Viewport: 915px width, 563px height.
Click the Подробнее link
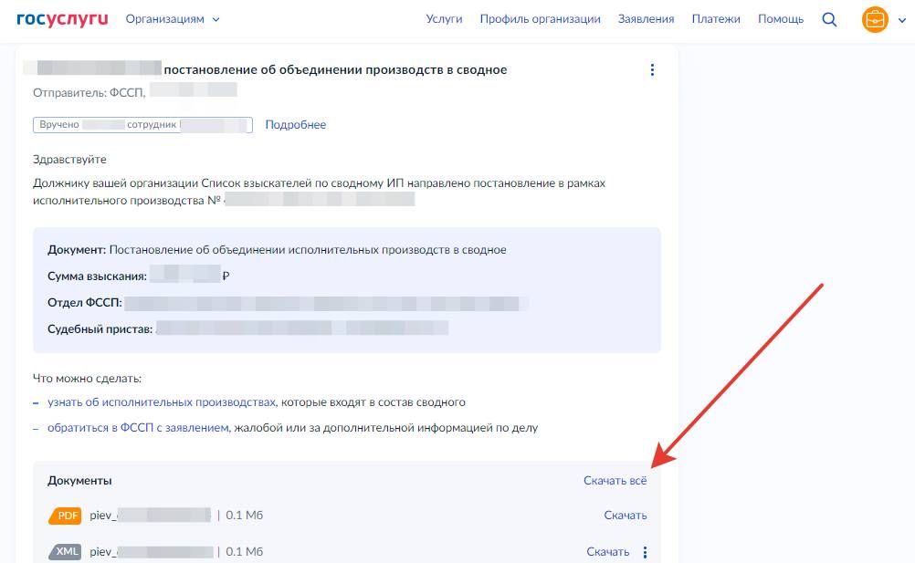tap(295, 125)
